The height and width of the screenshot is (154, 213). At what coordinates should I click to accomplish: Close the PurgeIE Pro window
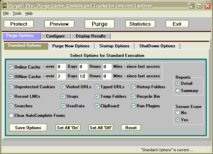point(207,6)
